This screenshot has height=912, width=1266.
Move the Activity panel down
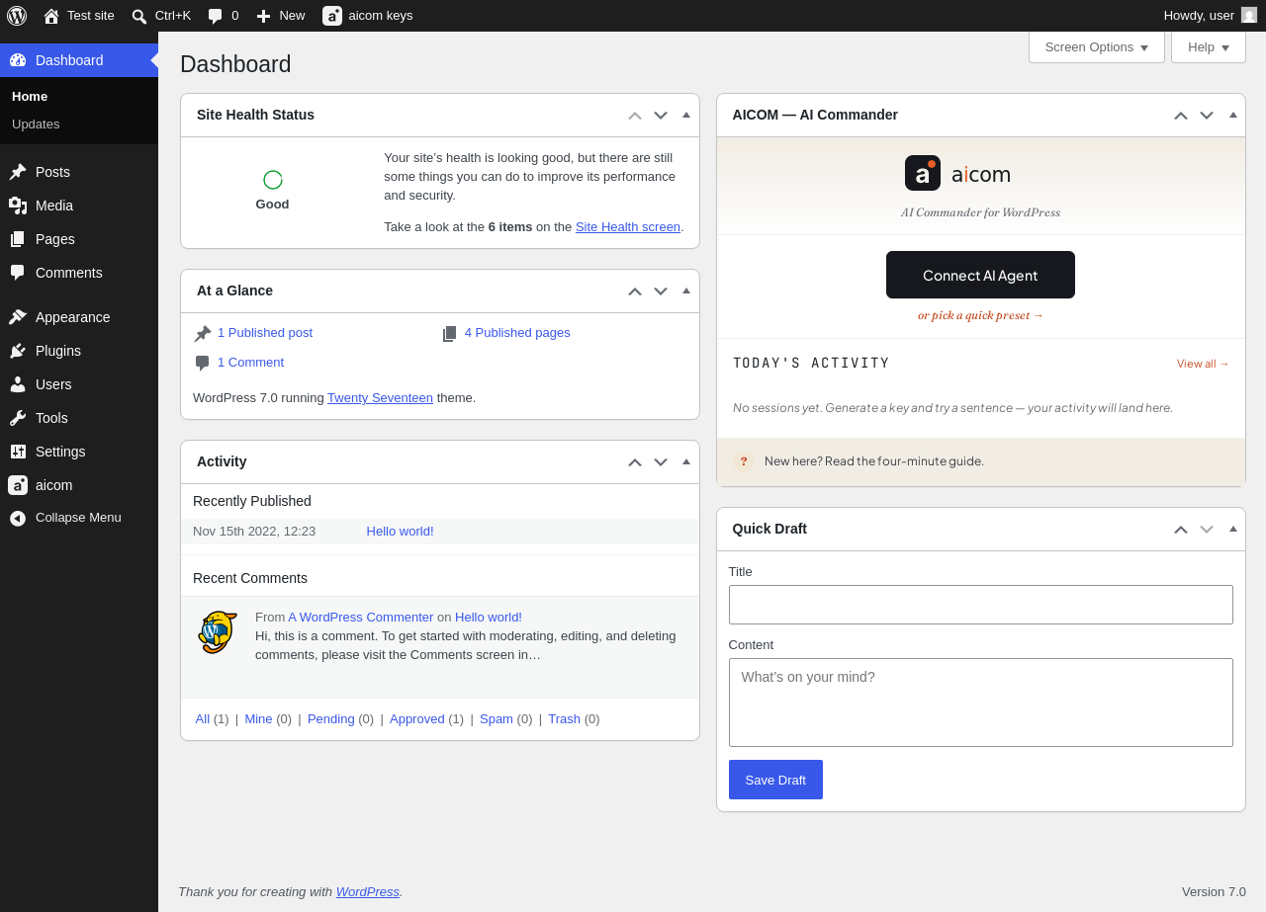click(x=661, y=461)
